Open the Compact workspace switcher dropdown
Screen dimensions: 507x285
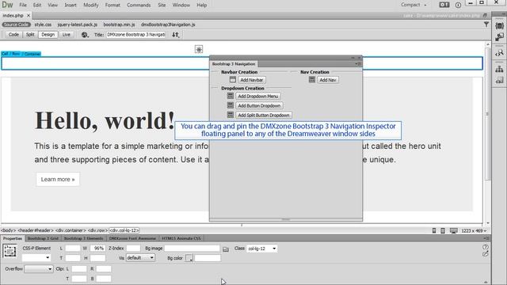point(414,5)
